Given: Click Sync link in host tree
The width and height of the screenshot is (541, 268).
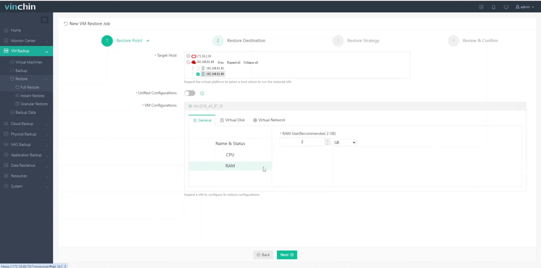Looking at the screenshot, I should [x=221, y=63].
